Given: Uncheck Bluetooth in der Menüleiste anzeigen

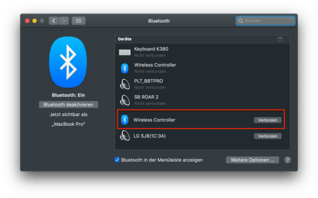Looking at the screenshot, I should pos(117,160).
